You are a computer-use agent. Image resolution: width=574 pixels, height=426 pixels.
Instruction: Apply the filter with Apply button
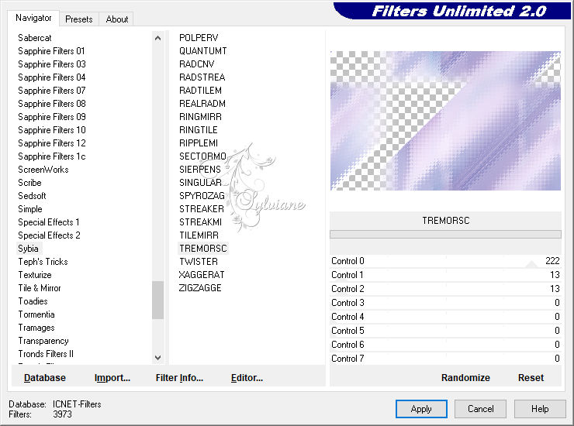click(421, 409)
